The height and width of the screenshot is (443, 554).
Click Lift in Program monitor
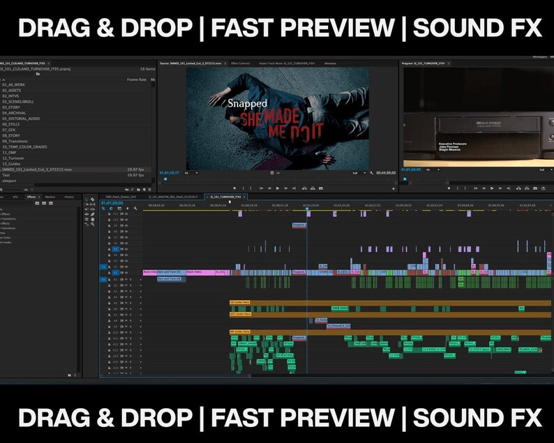(x=518, y=188)
